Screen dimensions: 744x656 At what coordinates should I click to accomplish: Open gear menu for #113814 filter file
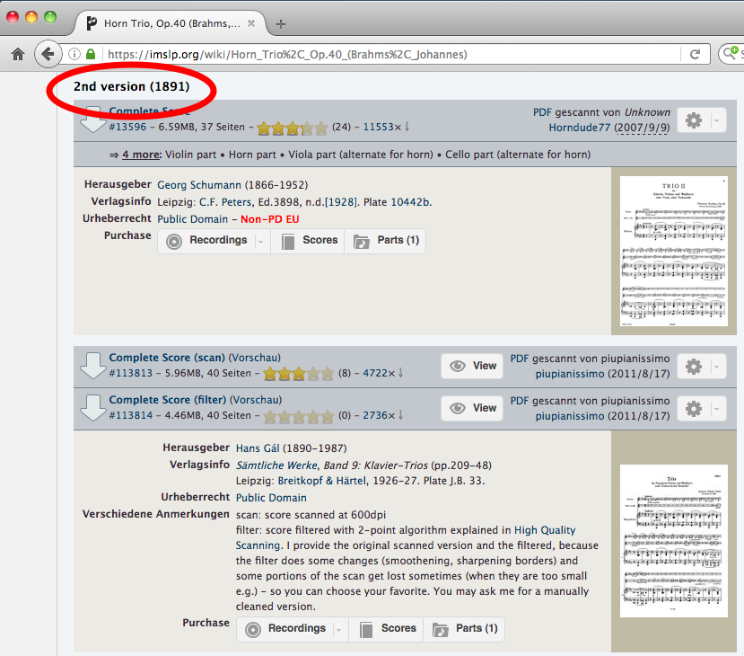tap(700, 408)
